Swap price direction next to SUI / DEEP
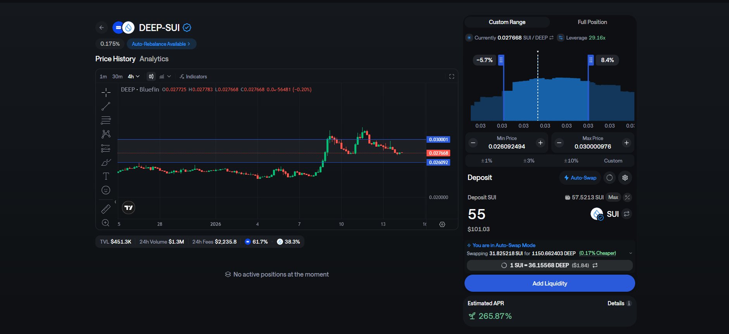 551,38
